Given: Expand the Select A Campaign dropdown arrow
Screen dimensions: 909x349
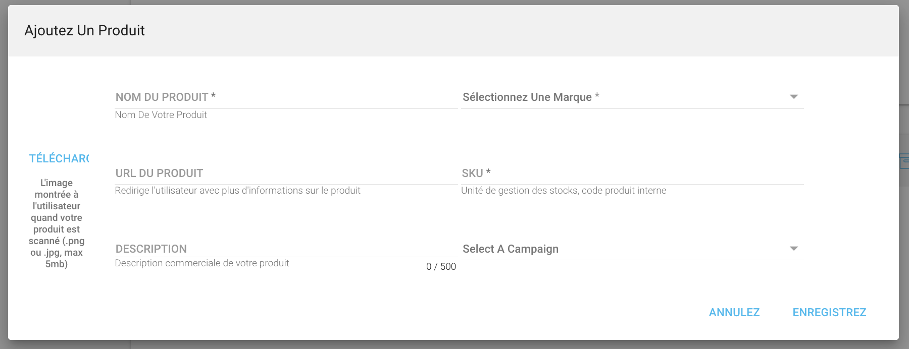Looking at the screenshot, I should click(794, 249).
